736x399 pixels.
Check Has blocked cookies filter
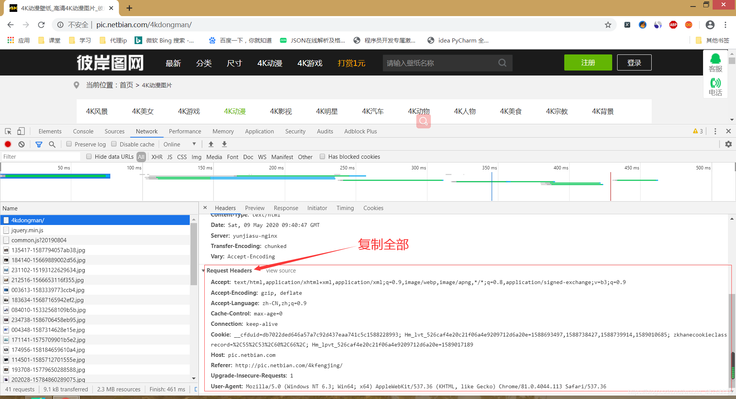point(322,156)
